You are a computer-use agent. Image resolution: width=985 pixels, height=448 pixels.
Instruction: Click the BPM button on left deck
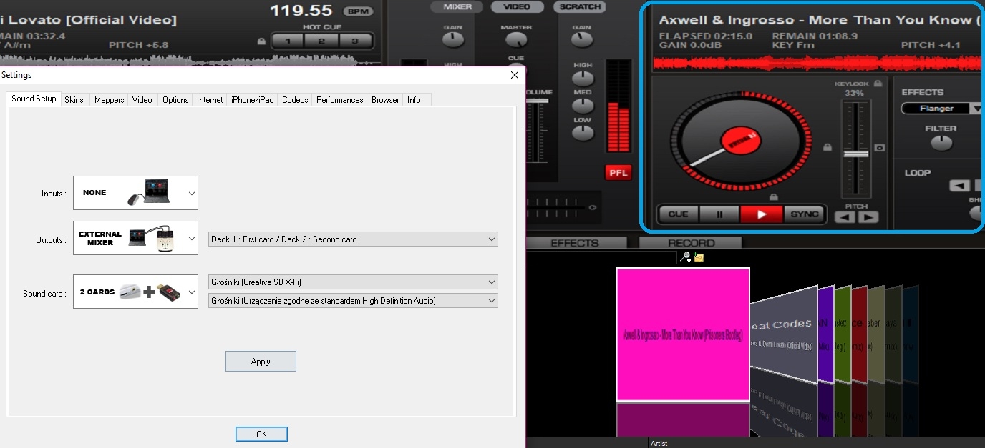click(358, 11)
